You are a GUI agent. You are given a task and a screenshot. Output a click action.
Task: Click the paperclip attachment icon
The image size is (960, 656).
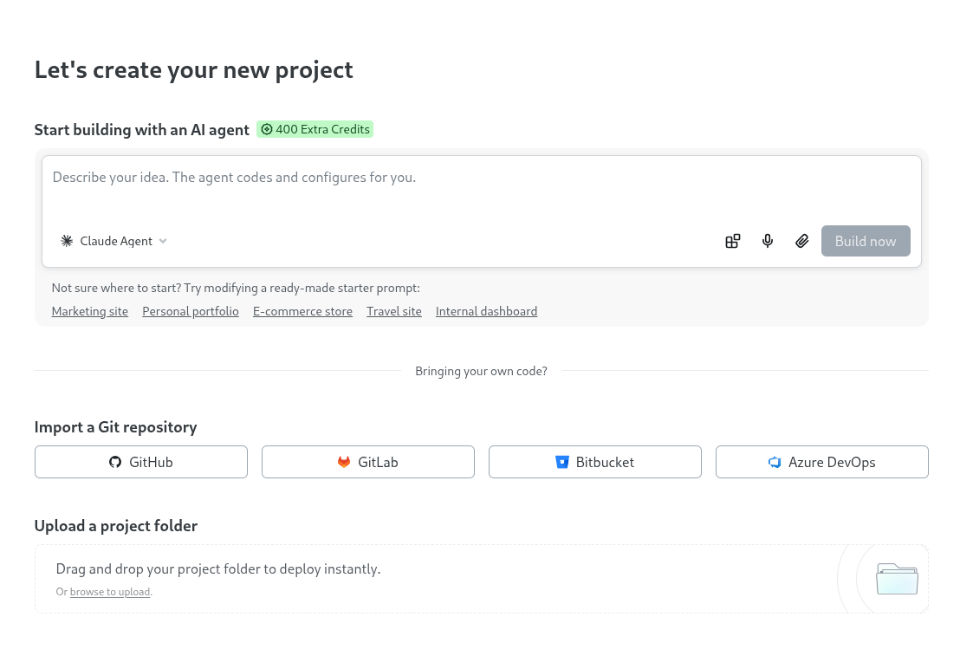coord(802,241)
